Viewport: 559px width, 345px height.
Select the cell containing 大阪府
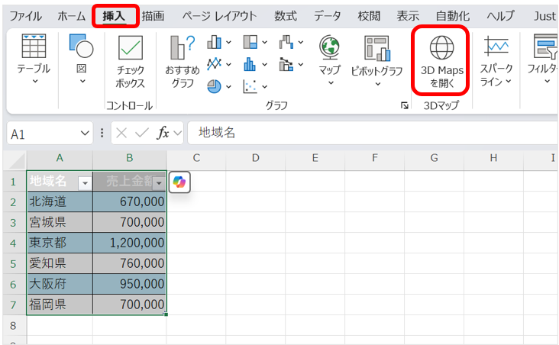(60, 284)
